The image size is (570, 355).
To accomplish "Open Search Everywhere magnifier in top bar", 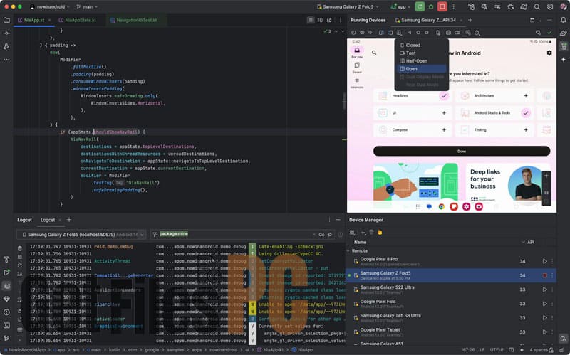I will click(537, 6).
